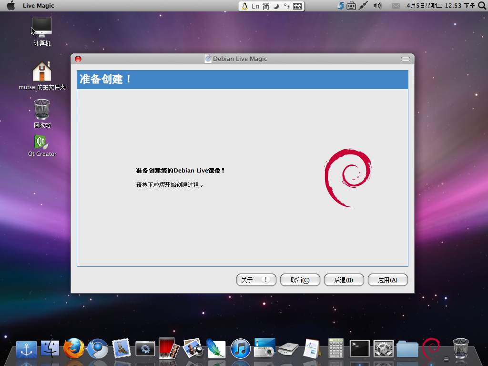488x366 pixels.
Task: Open the gear window dock icon
Action: tap(145, 349)
